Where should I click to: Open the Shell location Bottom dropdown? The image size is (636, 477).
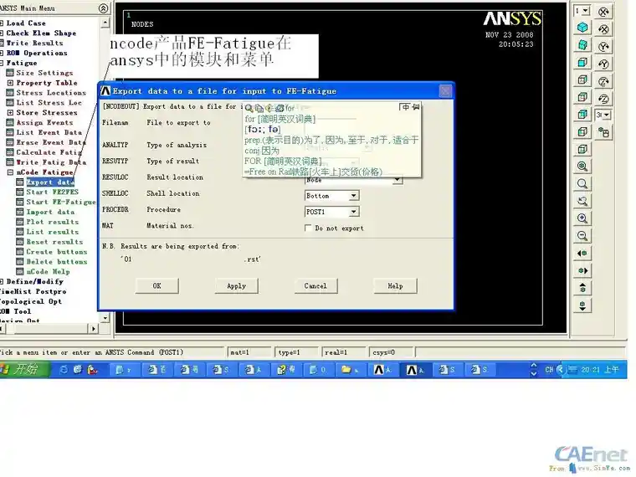coord(354,196)
